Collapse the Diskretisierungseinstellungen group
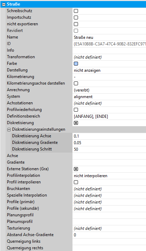 coord(9,130)
